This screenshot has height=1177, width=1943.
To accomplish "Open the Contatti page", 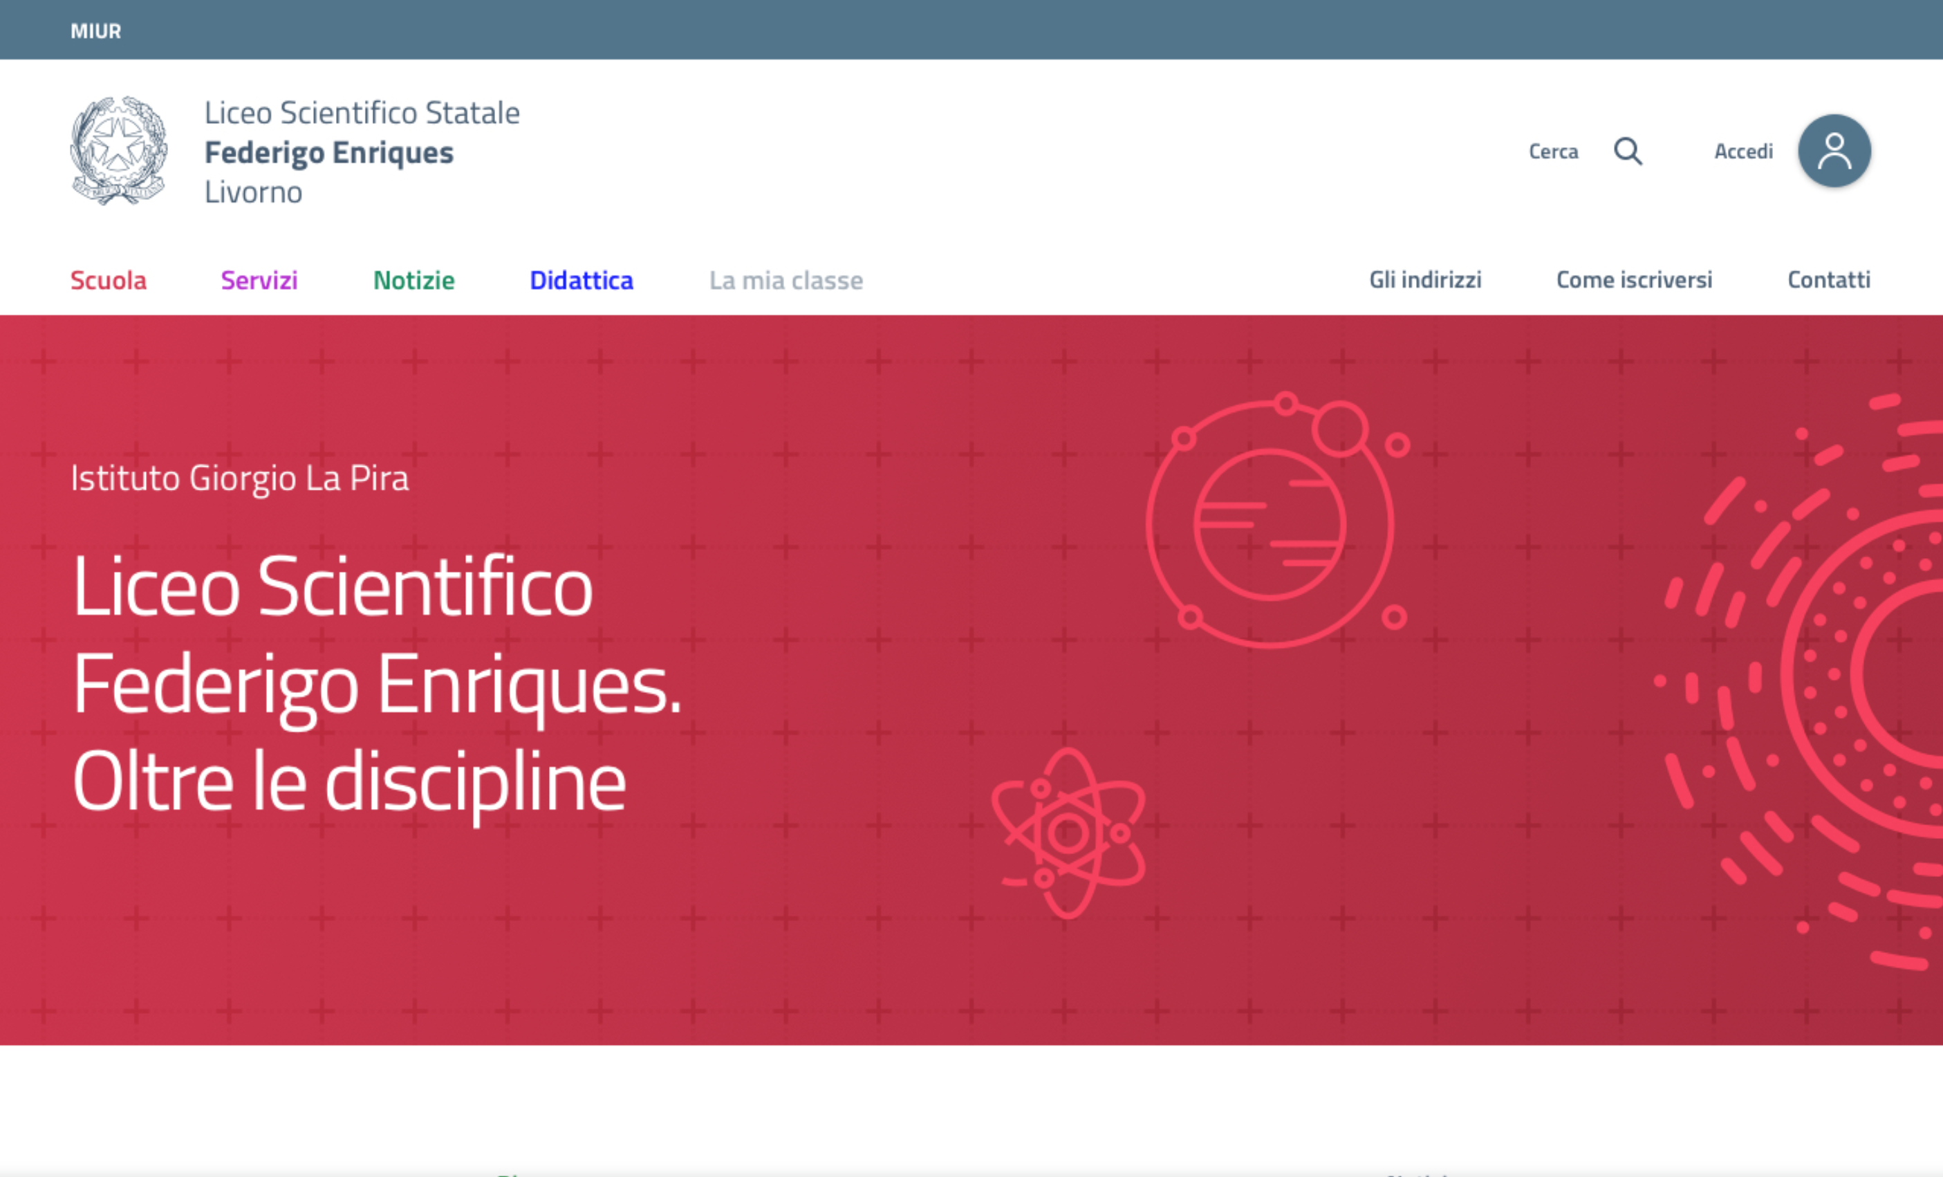I will 1828,280.
